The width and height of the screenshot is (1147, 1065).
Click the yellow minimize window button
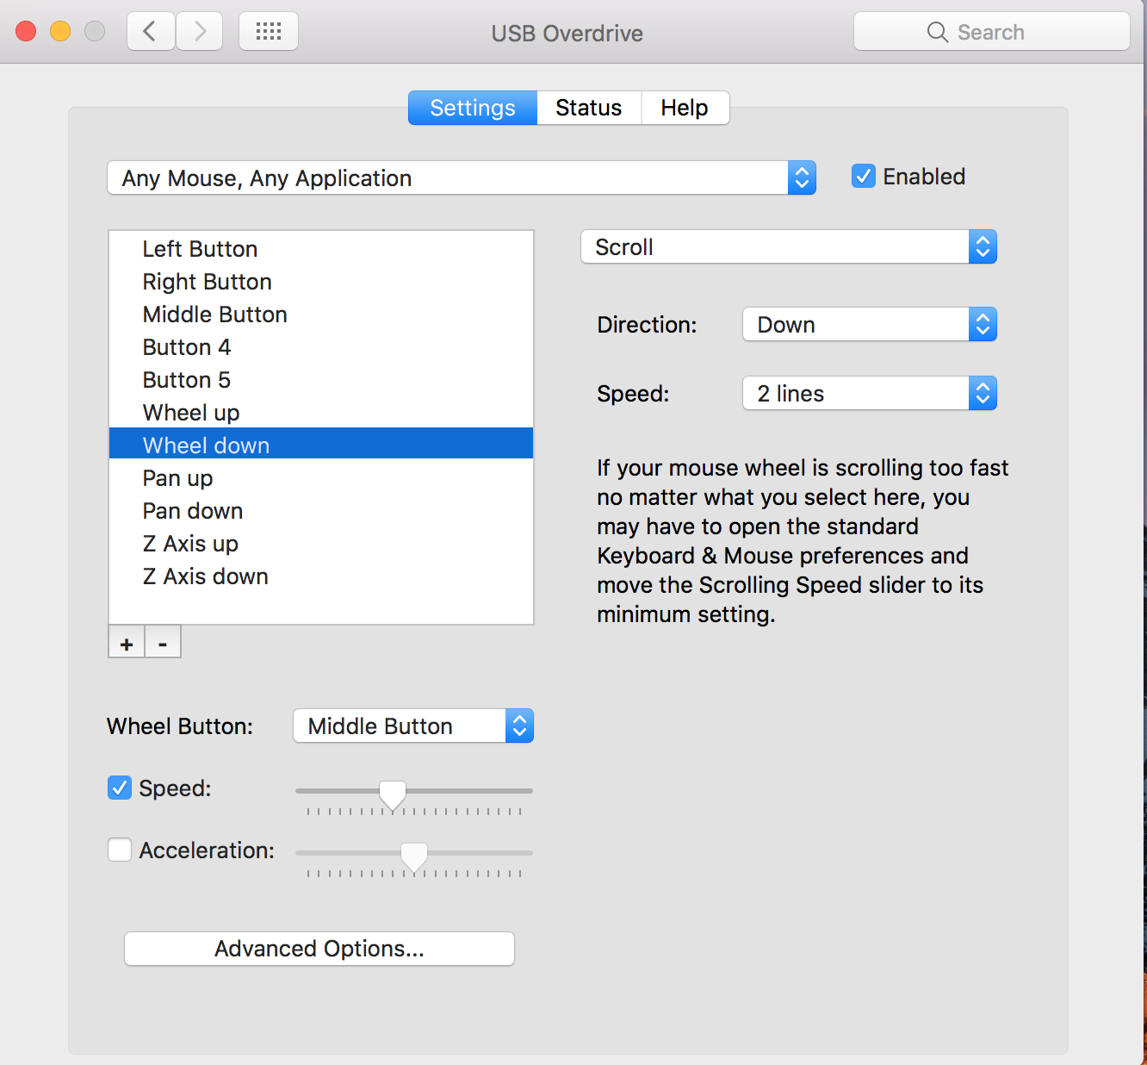pyautogui.click(x=60, y=32)
